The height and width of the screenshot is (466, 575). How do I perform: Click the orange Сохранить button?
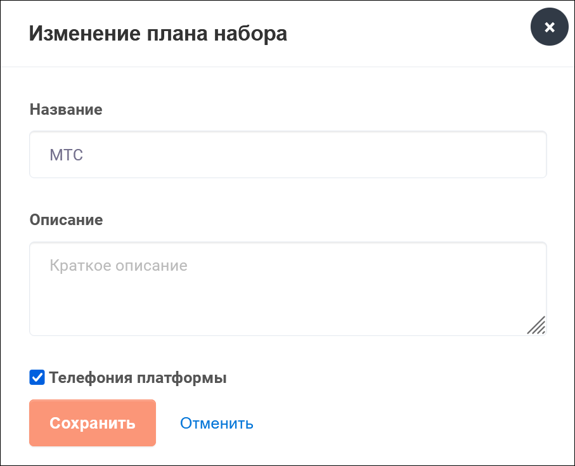pos(93,423)
